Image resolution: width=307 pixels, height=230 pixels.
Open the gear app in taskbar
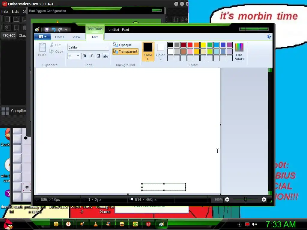point(56,224)
